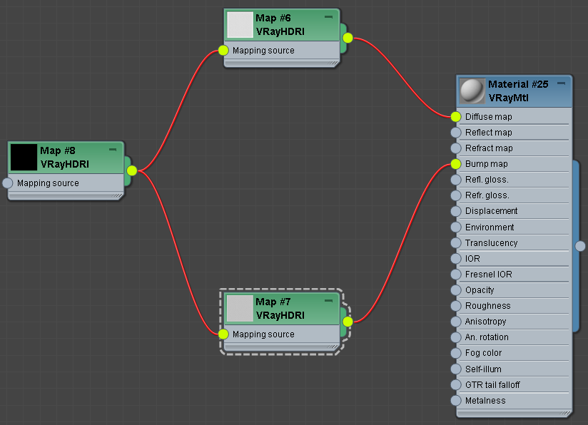Viewport: 588px width, 425px height.
Task: Click the Material #25 sphere preview thumbnail
Action: click(472, 91)
